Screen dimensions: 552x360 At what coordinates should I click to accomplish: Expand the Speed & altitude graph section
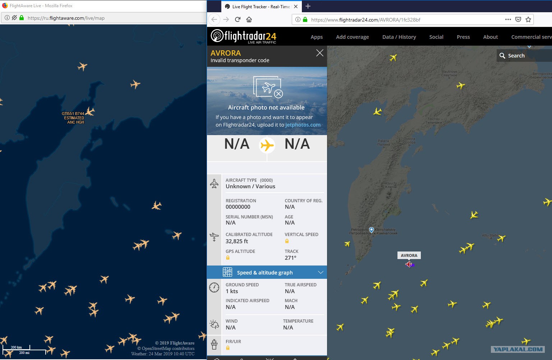coord(267,272)
